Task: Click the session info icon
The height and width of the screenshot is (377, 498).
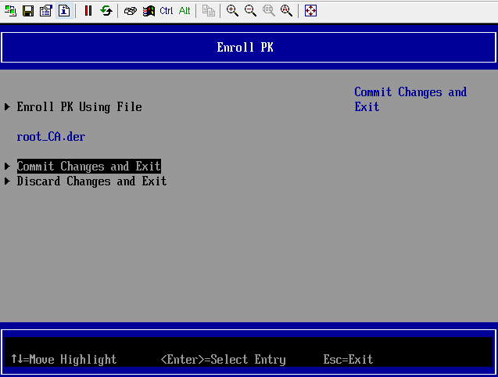Action: click(63, 11)
